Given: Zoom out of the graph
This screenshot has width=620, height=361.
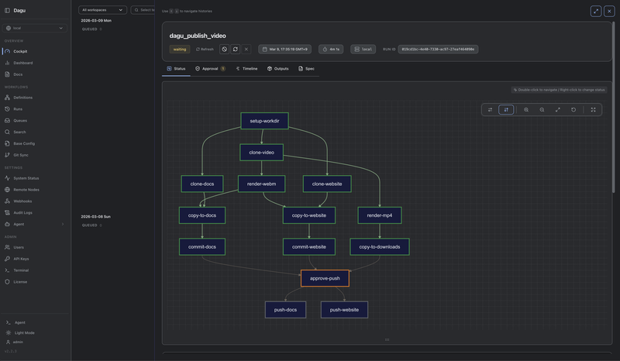Looking at the screenshot, I should point(542,109).
